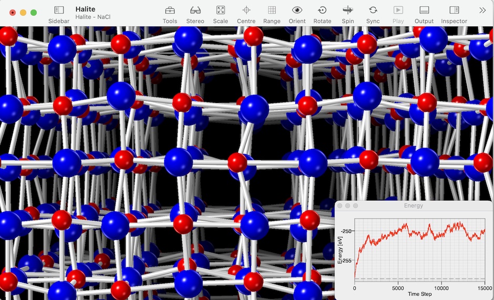
Task: Start Spin animation
Action: tap(347, 11)
